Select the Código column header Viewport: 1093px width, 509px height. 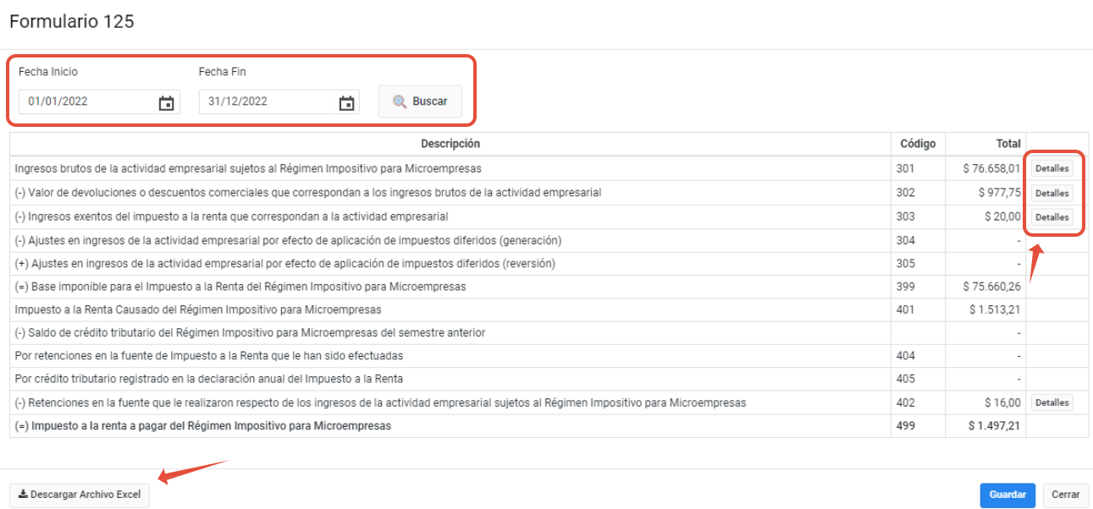tap(918, 144)
